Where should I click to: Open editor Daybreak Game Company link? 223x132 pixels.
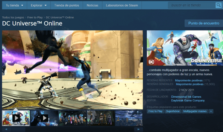(x=188, y=100)
